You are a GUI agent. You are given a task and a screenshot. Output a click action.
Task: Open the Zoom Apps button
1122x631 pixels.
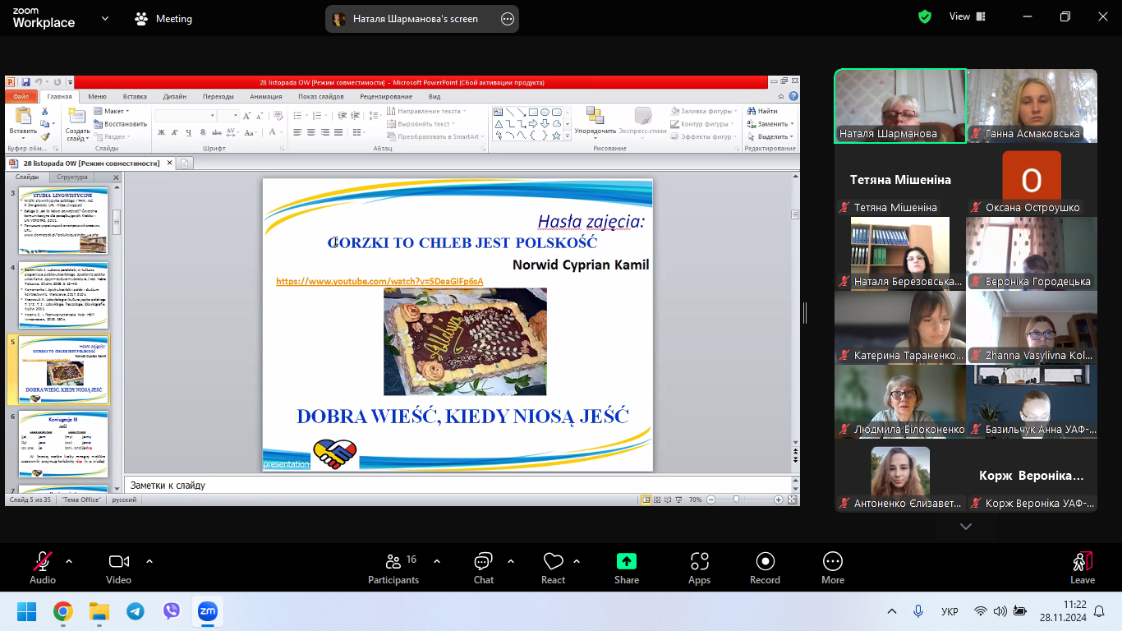[x=700, y=569]
